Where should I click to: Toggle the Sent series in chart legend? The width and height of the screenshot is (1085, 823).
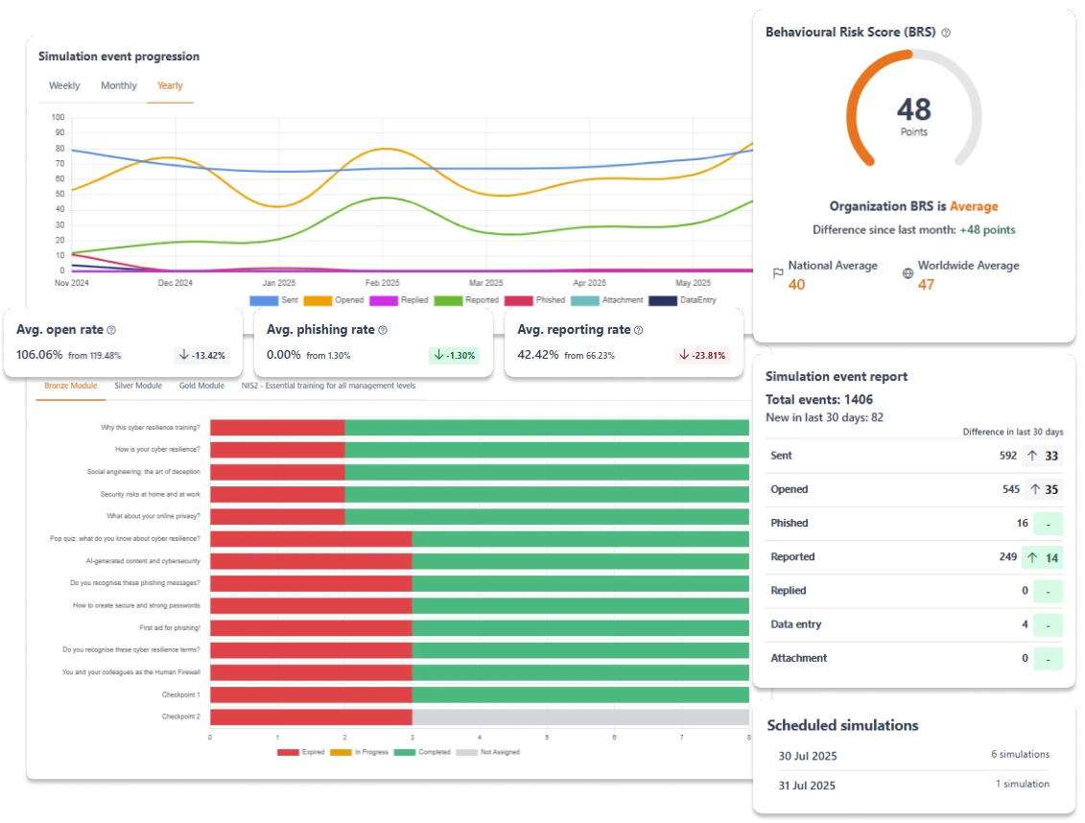coord(274,300)
